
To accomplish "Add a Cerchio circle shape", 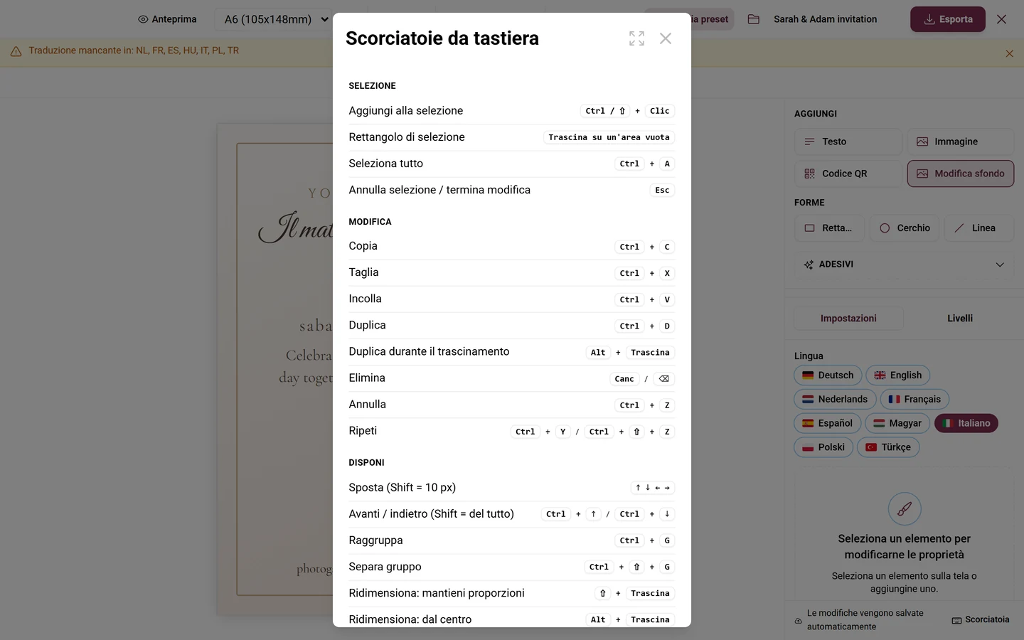I will (905, 228).
